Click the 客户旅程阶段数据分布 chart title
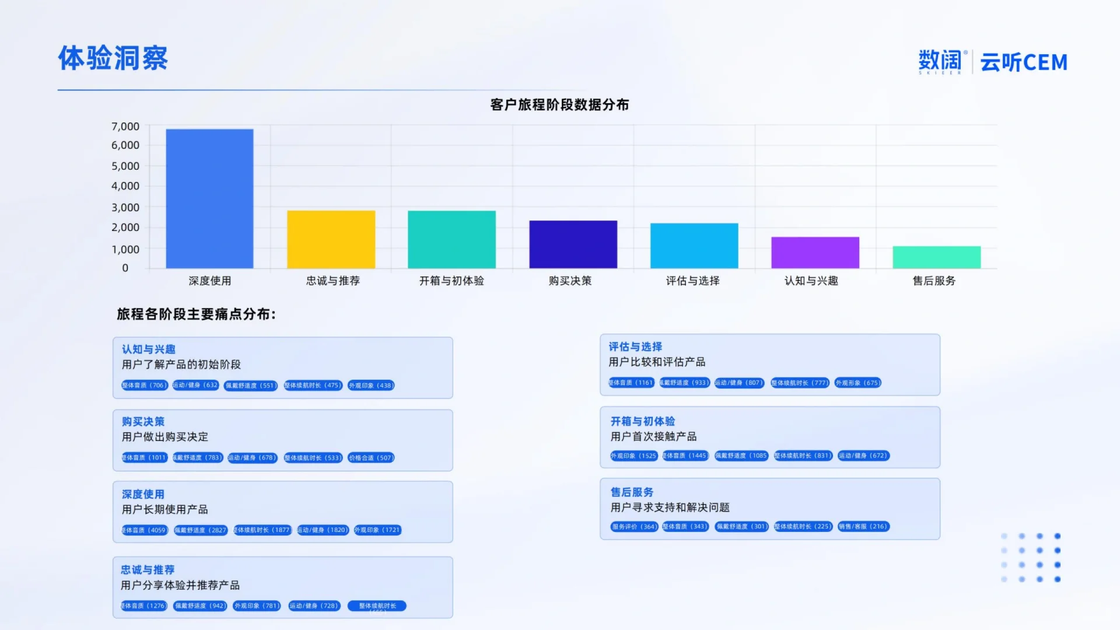 [x=561, y=106]
